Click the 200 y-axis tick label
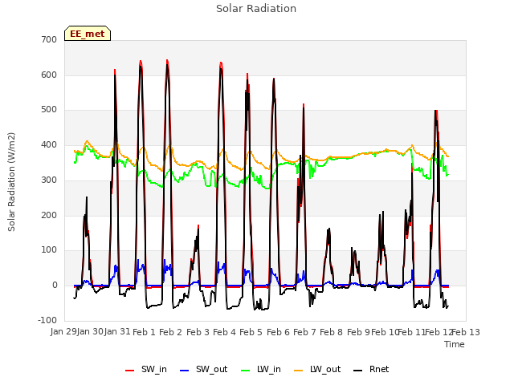This screenshot has height=385, width=514. coord(49,215)
